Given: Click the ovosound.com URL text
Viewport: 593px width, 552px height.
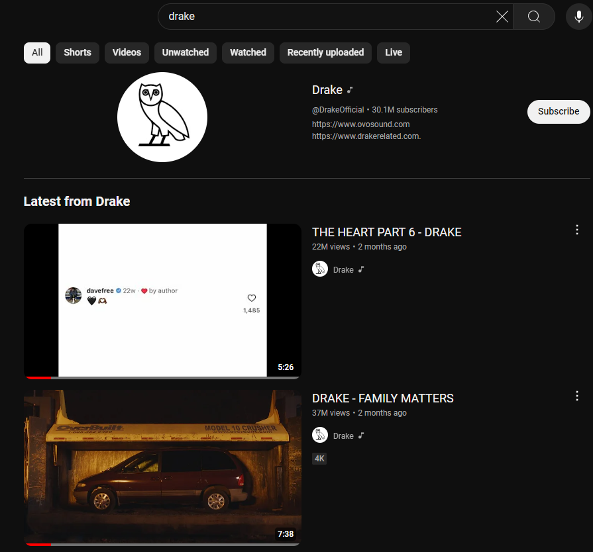Looking at the screenshot, I should tap(361, 124).
